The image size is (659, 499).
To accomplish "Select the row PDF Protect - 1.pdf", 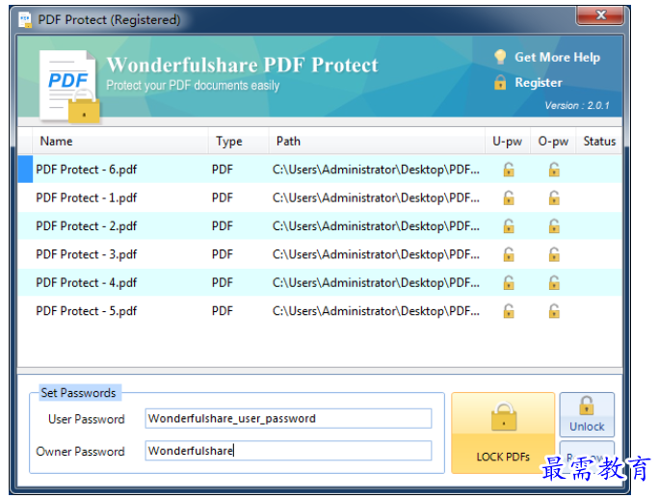I will [x=320, y=197].
